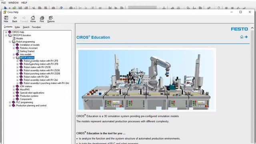The image size is (256, 144).
Task: Expand Robot assembly station with RV-2SDB
Action: tap(18, 70)
